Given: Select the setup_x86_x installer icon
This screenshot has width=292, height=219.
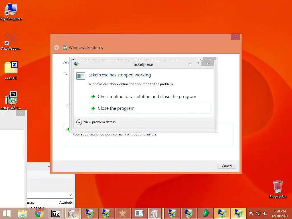Looking at the screenshot, I should 11,100.
